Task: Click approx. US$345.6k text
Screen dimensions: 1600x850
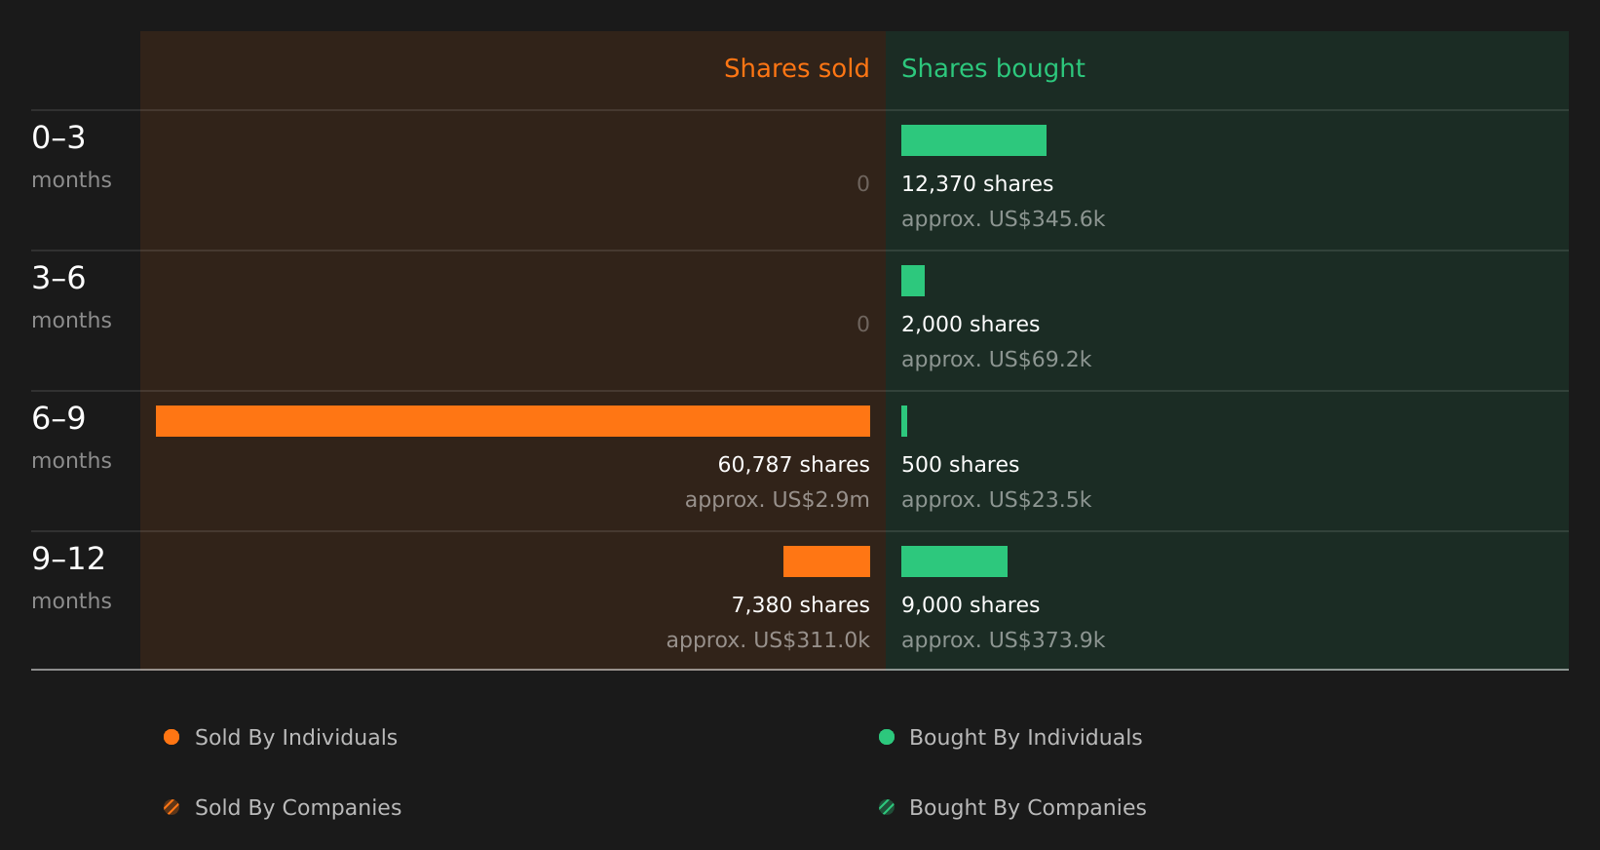Action: tap(1003, 219)
